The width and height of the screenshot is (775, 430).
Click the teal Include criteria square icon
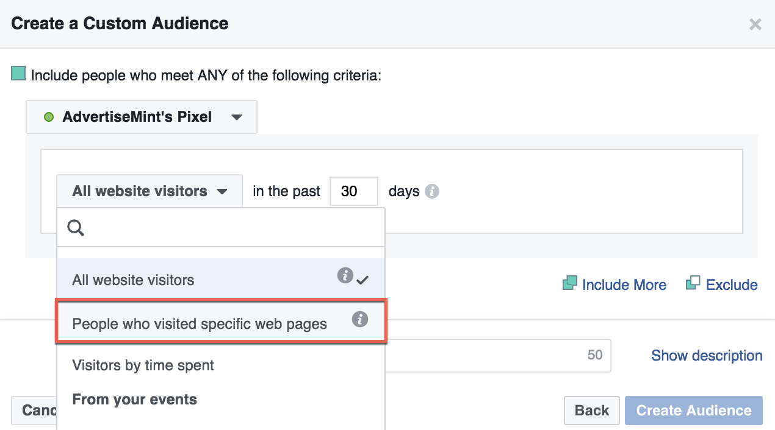click(18, 74)
